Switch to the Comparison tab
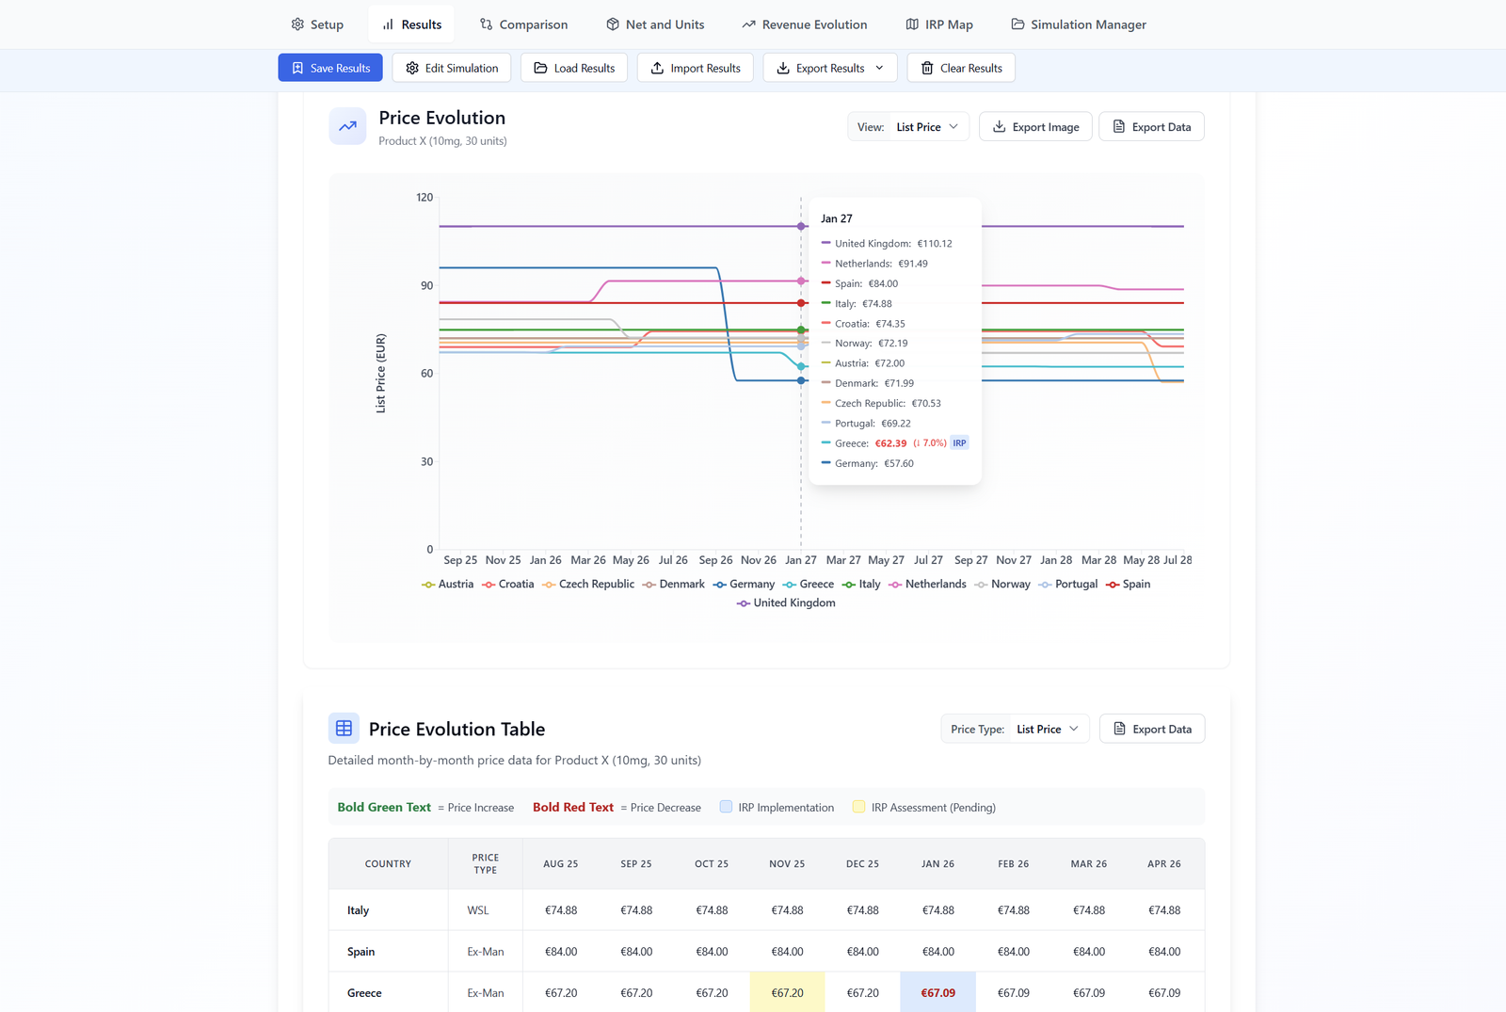Screen dimensions: 1506x1012 tap(524, 24)
